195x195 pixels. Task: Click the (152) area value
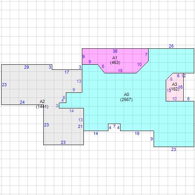pos(174,89)
